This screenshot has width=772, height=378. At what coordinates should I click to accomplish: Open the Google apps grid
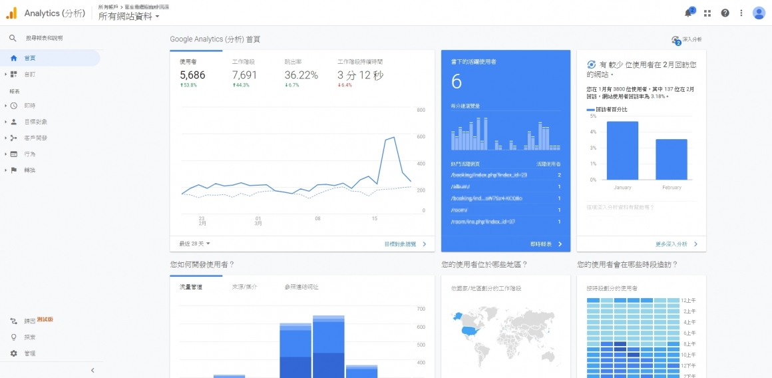[x=707, y=13]
